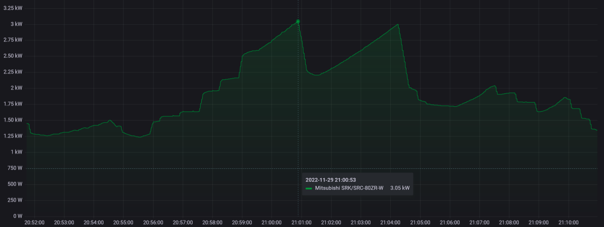
Task: Click the highlighted data point at the 3.05 kW peak
Action: (x=298, y=22)
